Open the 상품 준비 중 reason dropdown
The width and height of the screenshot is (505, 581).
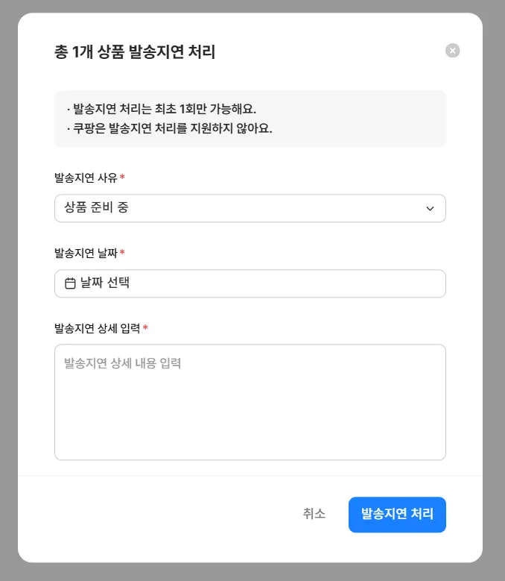[x=250, y=208]
